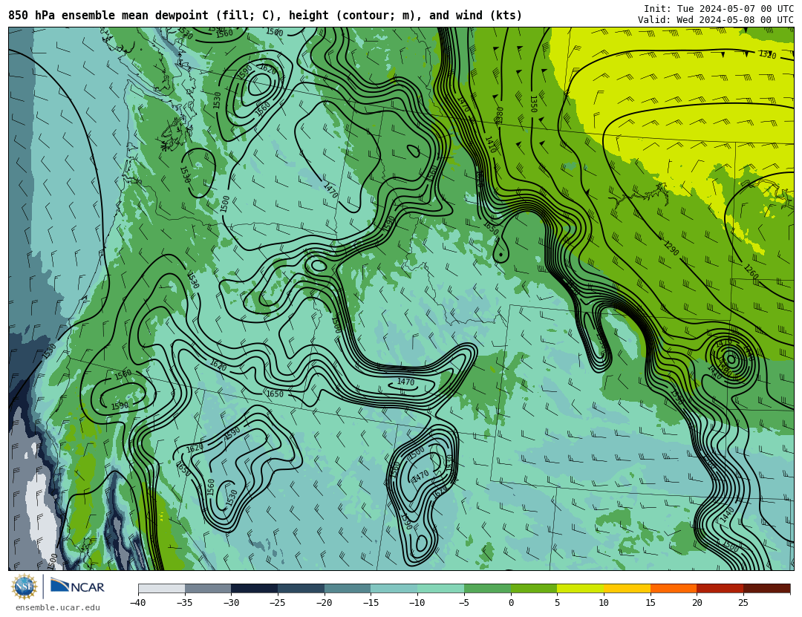Click the -15 colorbar tick label

click(371, 603)
